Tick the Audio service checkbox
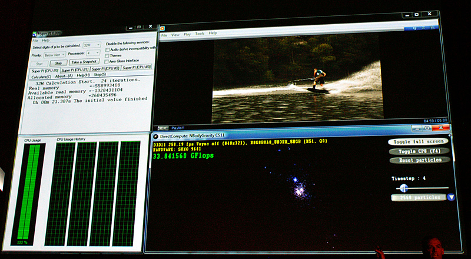 [107, 49]
